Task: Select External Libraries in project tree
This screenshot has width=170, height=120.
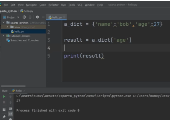Action: (18, 36)
